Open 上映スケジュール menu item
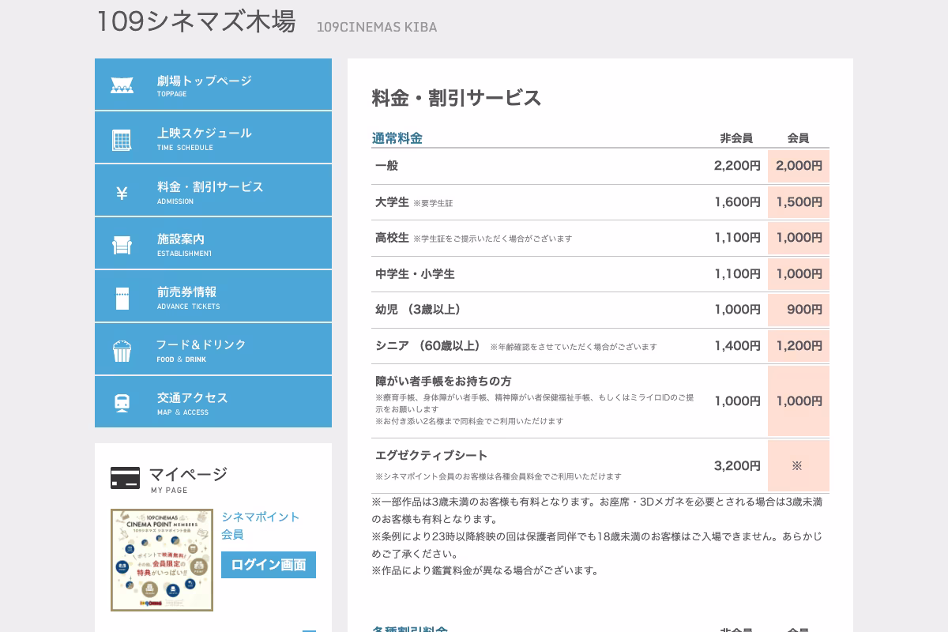This screenshot has height=632, width=948. [x=213, y=137]
